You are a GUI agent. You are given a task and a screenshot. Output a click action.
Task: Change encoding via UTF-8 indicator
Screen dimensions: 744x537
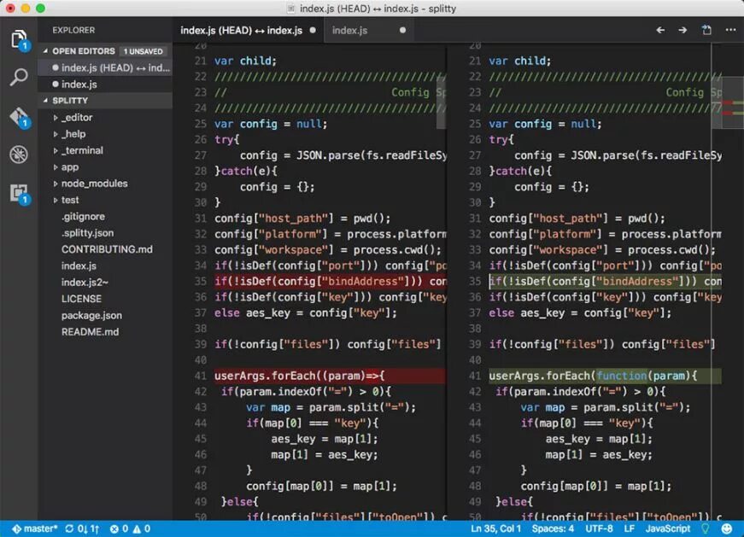click(599, 528)
